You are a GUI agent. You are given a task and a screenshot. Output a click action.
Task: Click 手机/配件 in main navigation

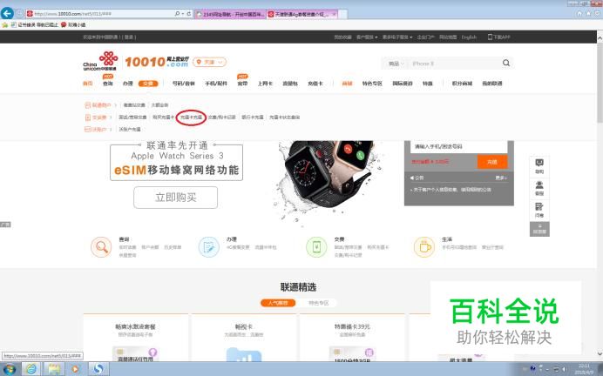coord(216,84)
